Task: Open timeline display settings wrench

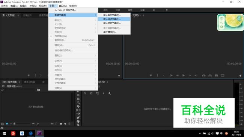Action: (109, 93)
